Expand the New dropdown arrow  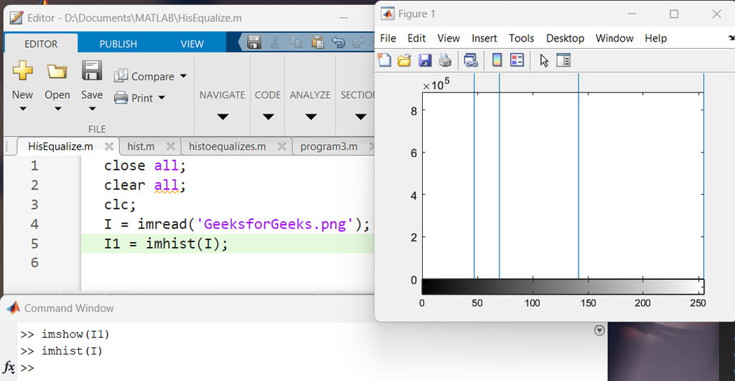tap(22, 109)
